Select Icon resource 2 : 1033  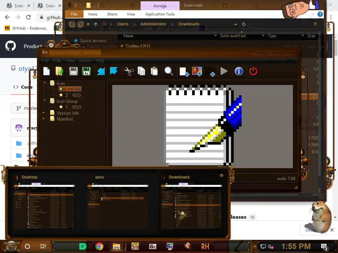pyautogui.click(x=70, y=95)
